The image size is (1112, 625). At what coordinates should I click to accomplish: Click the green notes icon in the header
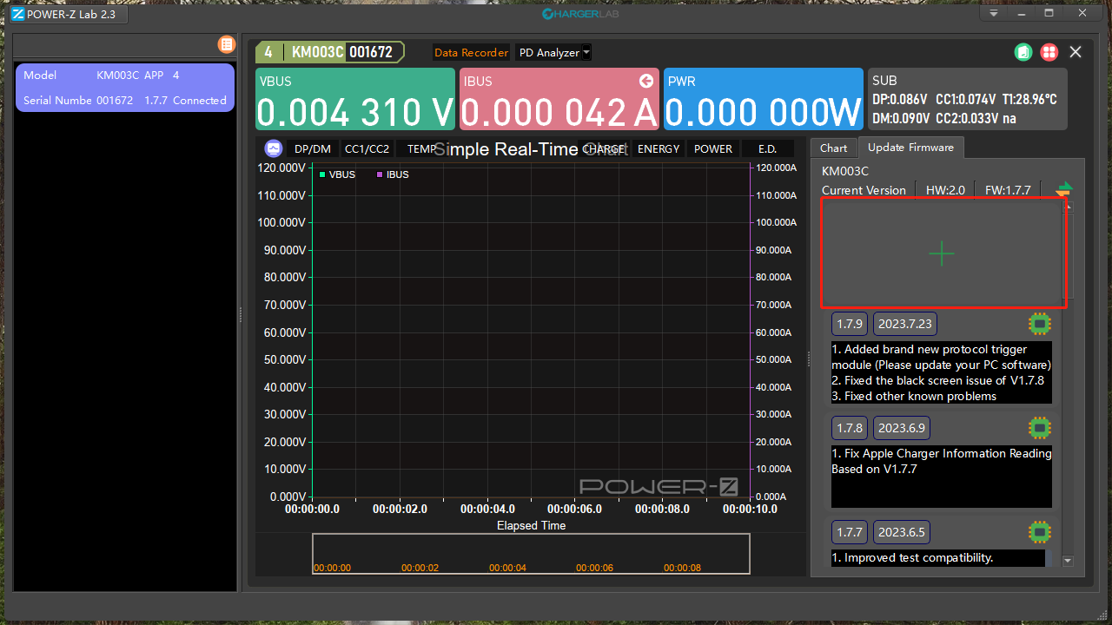pos(1023,52)
